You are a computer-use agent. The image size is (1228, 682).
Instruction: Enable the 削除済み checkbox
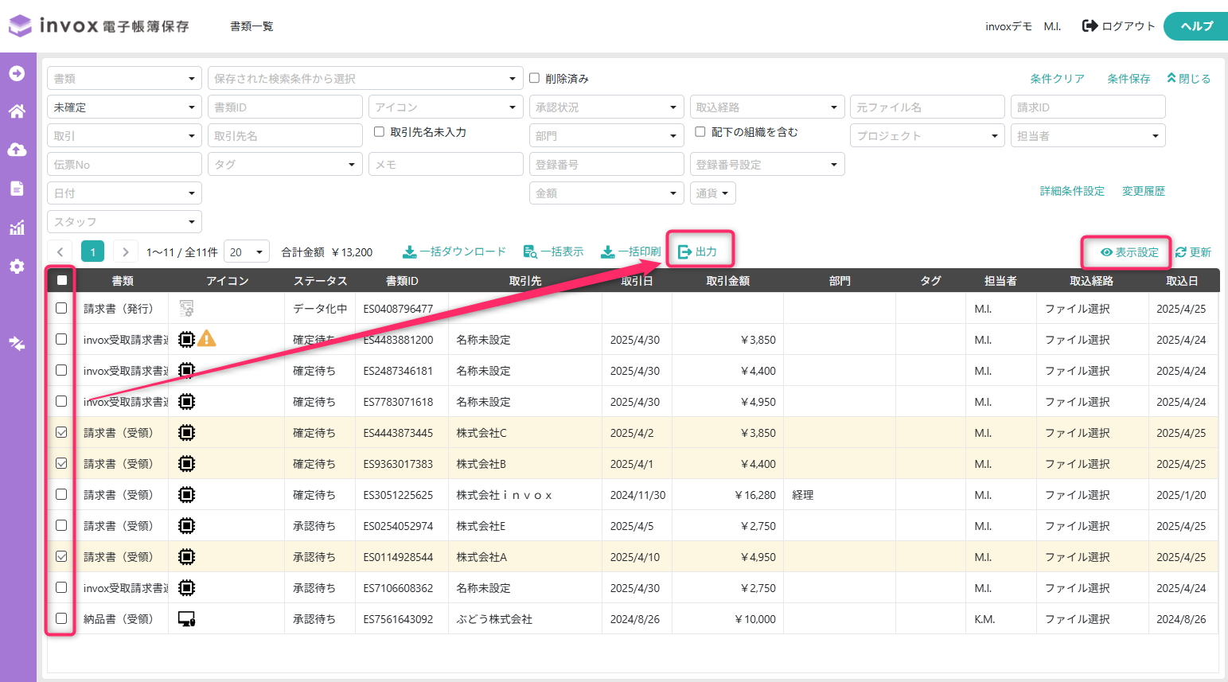point(535,78)
